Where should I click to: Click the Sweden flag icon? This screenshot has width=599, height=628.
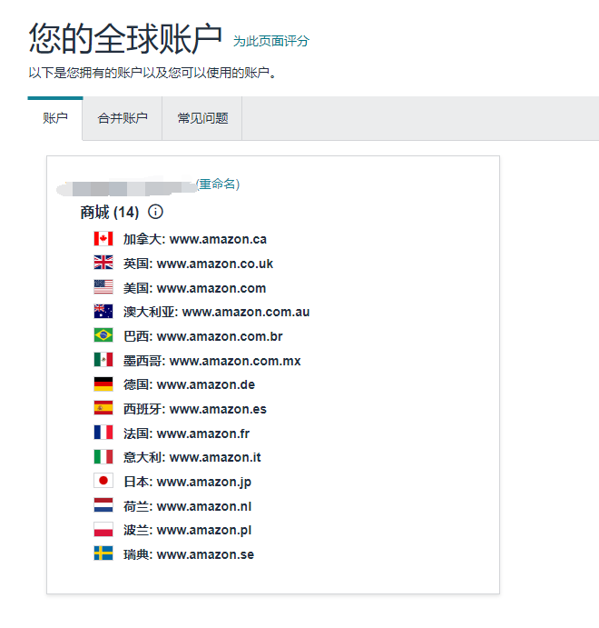pyautogui.click(x=103, y=553)
